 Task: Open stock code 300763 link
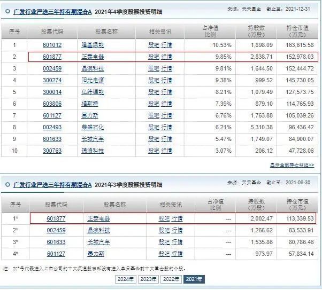[52, 151]
